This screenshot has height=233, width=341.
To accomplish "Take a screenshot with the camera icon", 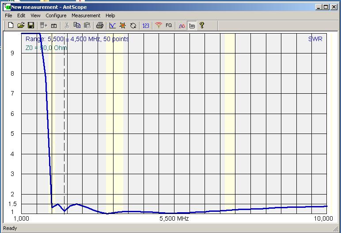I will (54, 26).
